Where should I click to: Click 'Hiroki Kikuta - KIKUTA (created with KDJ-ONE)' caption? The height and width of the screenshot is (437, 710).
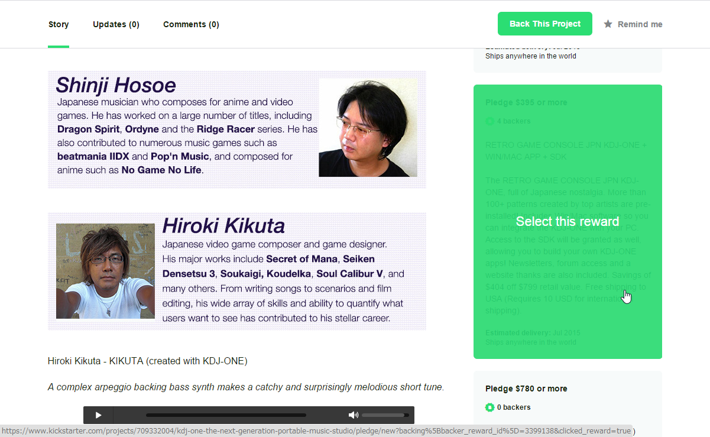[148, 361]
